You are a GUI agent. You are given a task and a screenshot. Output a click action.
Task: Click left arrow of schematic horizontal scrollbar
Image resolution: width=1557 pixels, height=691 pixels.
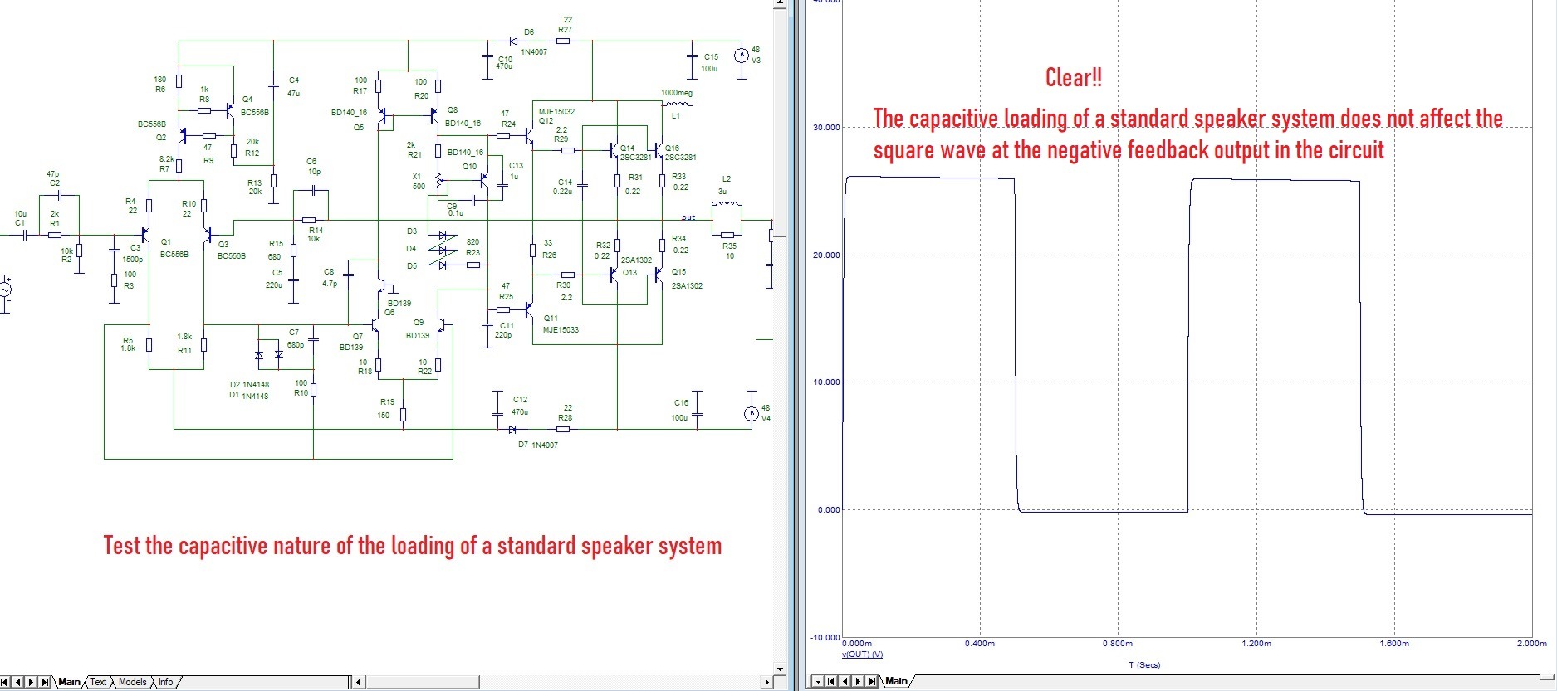(x=359, y=682)
